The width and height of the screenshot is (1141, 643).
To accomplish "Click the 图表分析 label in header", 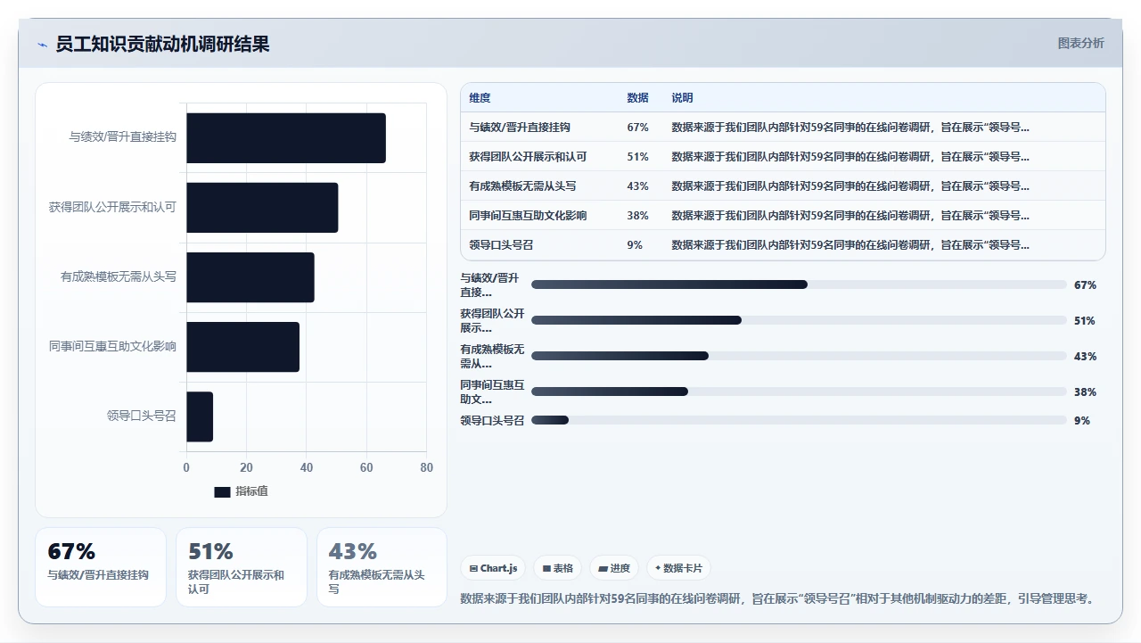I will pos(1080,43).
